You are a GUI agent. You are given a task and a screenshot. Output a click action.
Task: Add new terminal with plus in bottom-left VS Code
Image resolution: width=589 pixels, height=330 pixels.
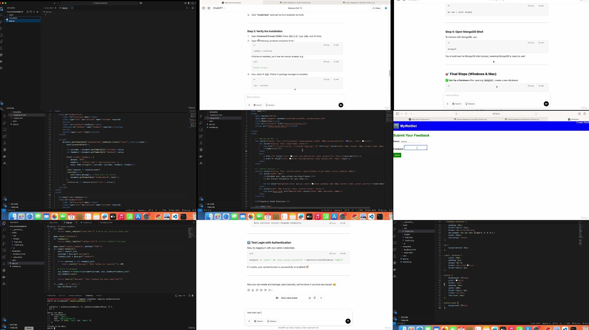(184, 295)
